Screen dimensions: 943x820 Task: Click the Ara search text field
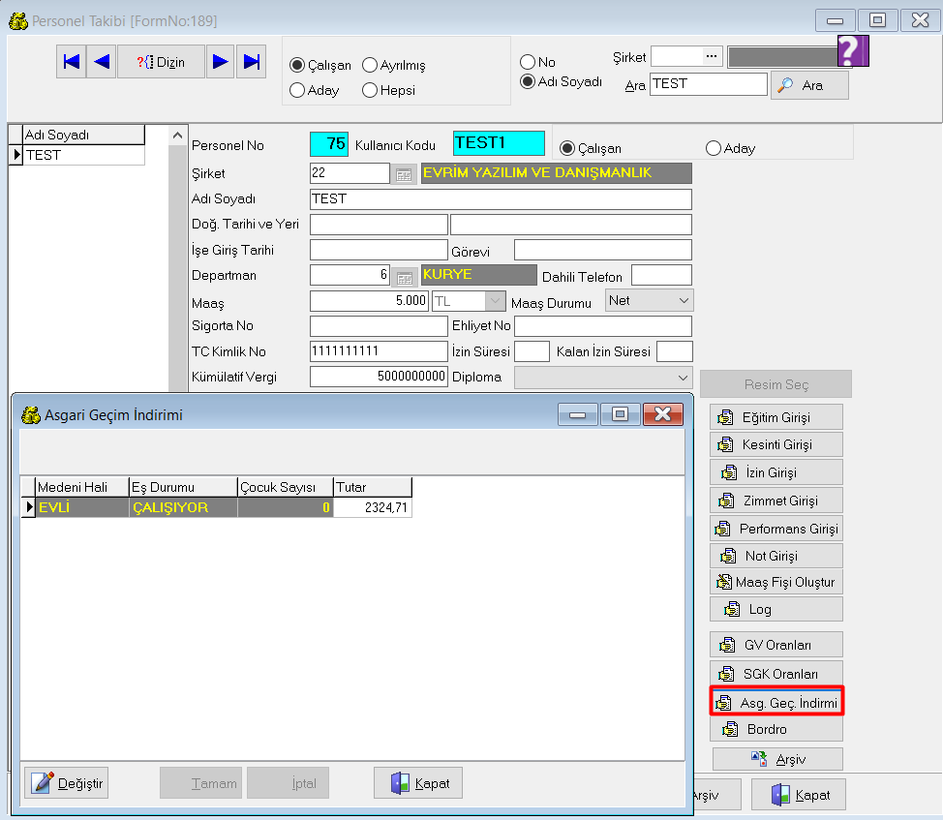point(709,83)
